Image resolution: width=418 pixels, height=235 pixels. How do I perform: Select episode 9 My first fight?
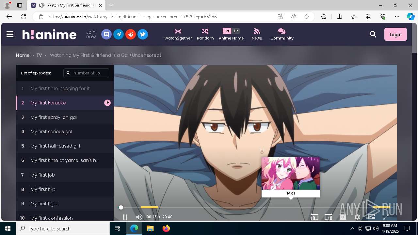[65, 204]
